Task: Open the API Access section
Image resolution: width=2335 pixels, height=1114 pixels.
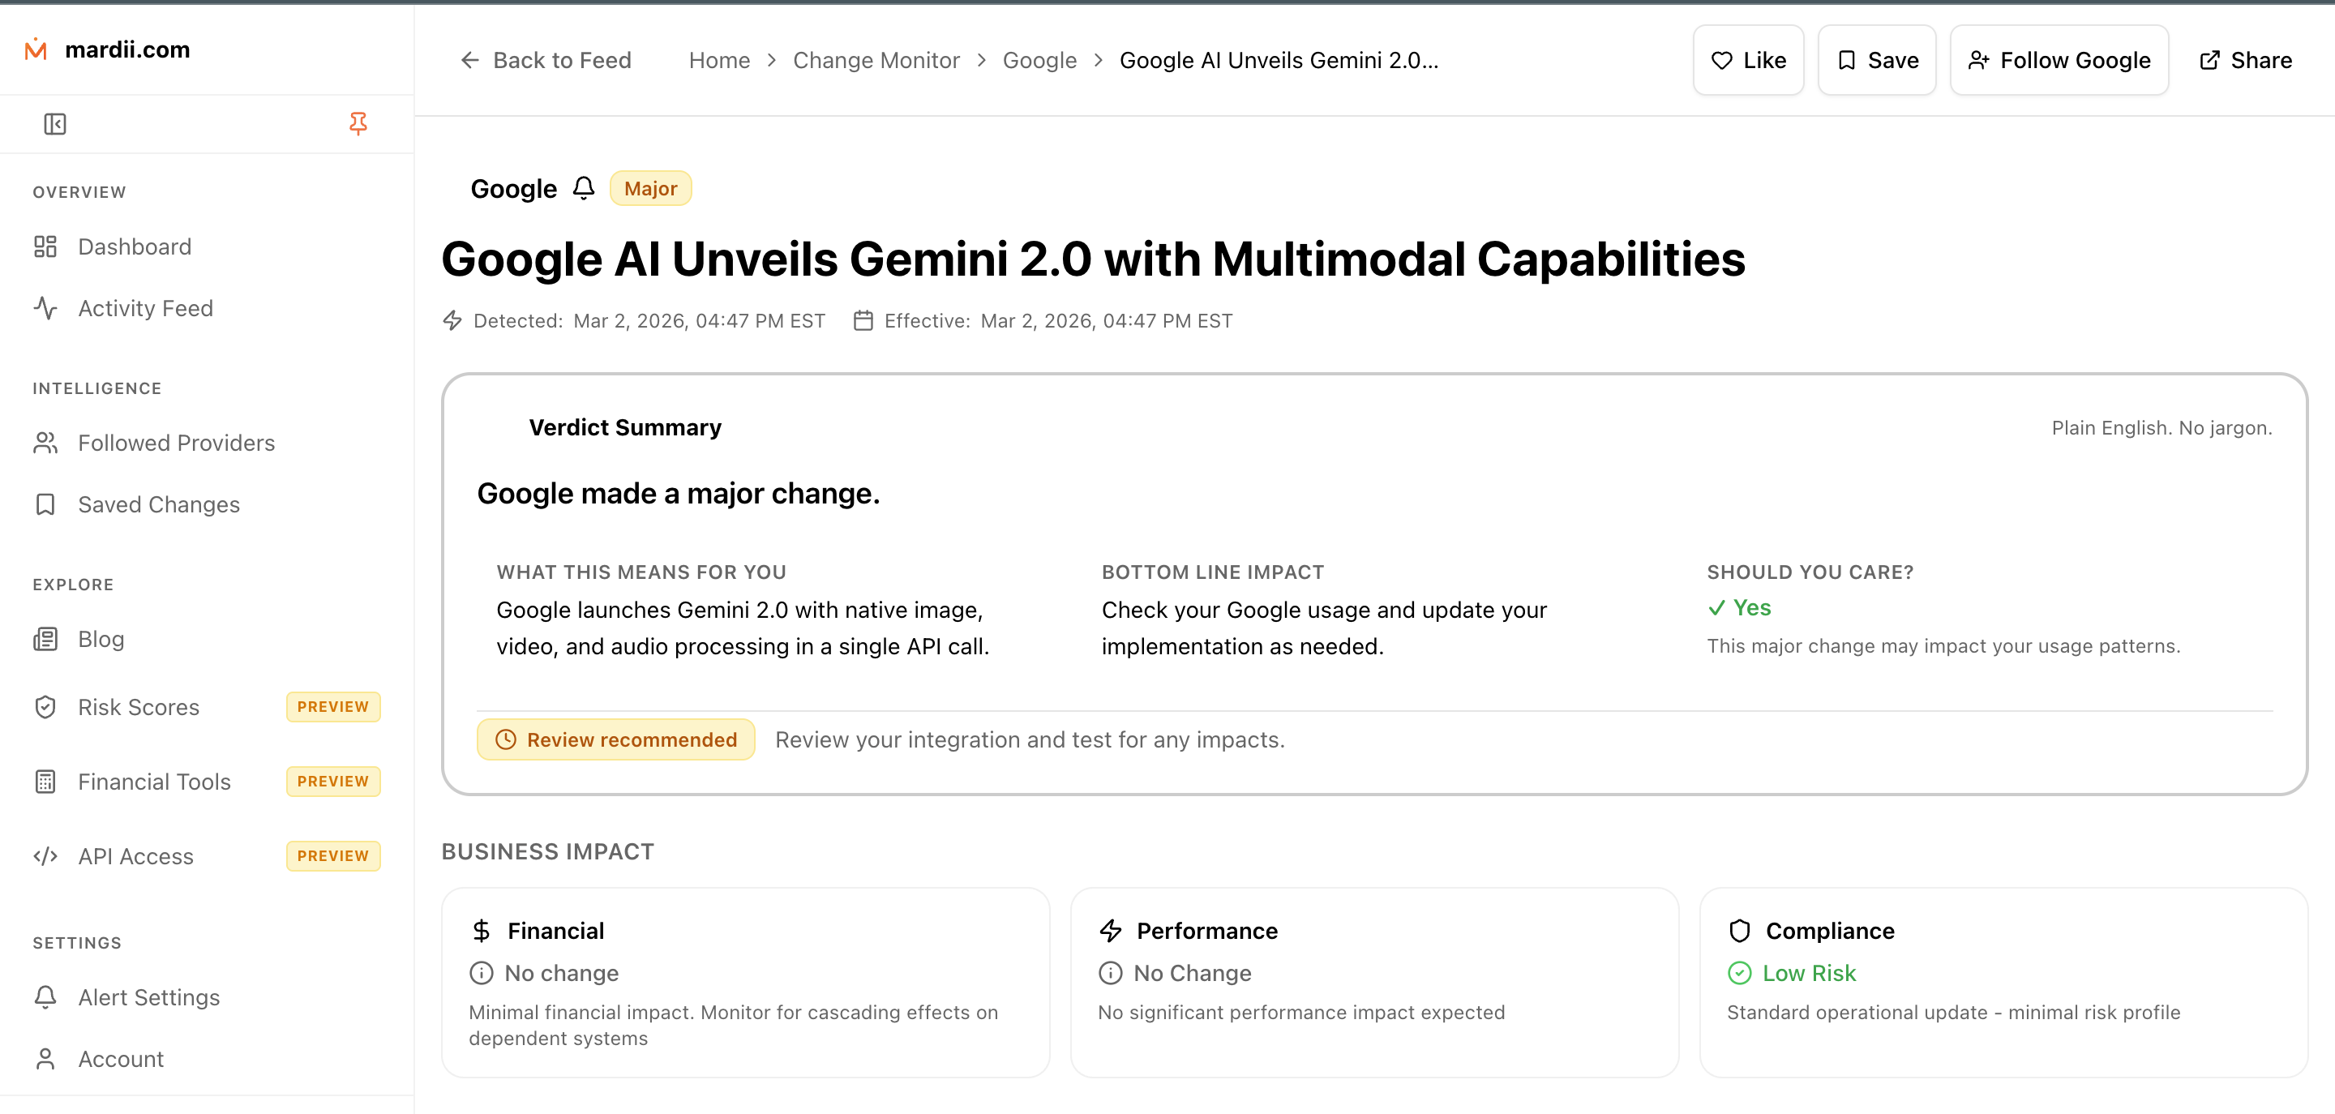Action: (135, 855)
